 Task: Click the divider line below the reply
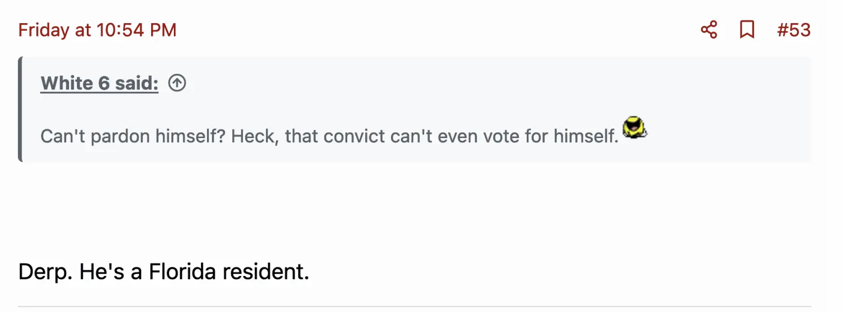tap(414, 306)
